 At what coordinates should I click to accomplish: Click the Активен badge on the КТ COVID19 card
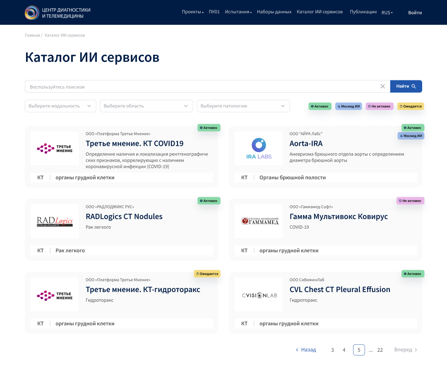coord(209,128)
